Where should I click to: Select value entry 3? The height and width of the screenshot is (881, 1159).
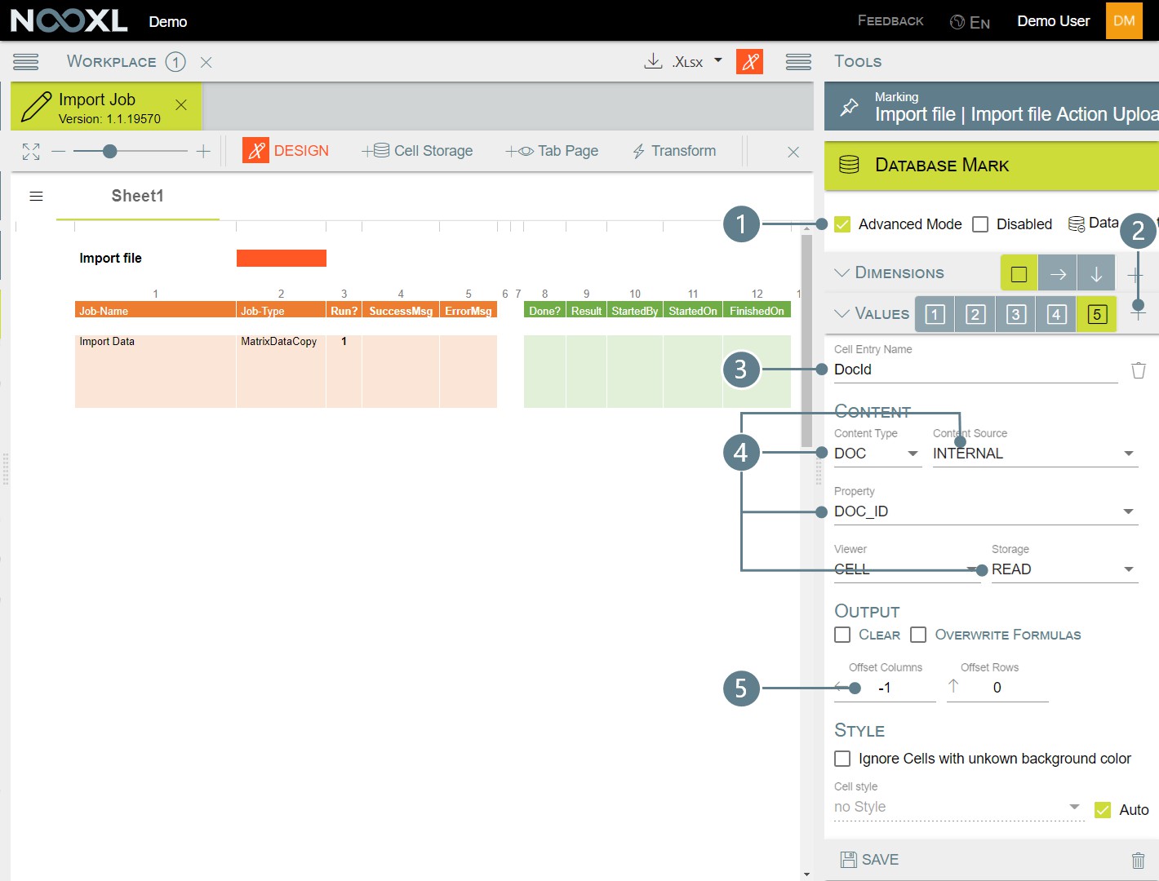point(1016,314)
